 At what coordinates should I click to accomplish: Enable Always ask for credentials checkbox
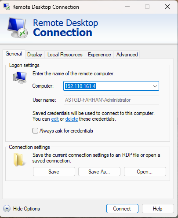point(35,130)
